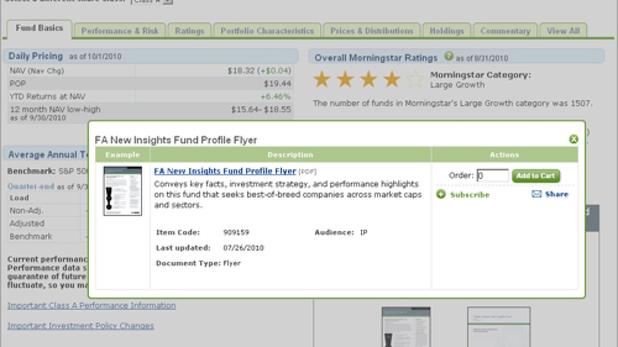The image size is (618, 347).
Task: Click the Quarter-end link
Action: [x=31, y=187]
